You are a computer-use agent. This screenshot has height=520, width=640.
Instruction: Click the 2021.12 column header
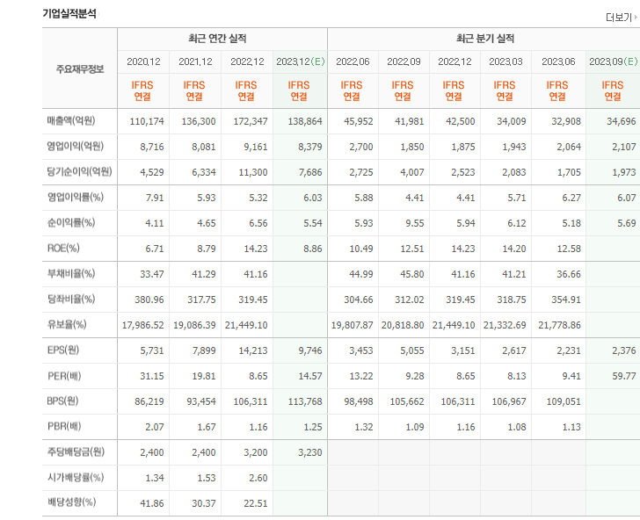pyautogui.click(x=195, y=61)
